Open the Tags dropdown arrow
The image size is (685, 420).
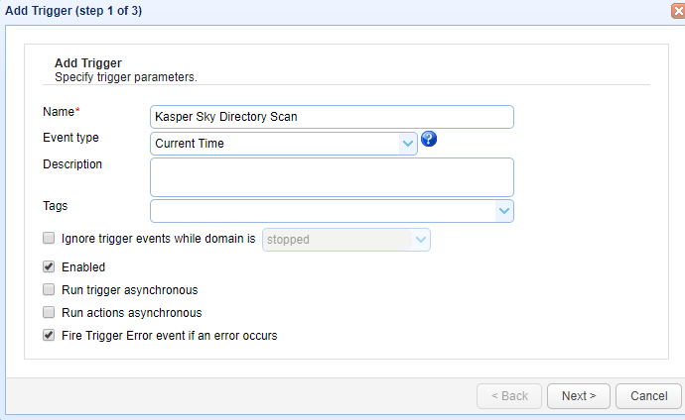[x=504, y=211]
